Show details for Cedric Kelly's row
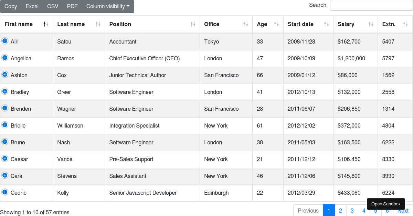This screenshot has height=216, width=413. pos(5,192)
